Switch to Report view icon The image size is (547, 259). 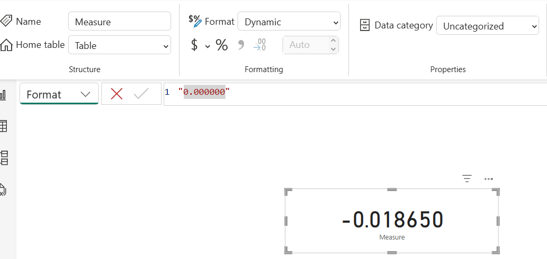[x=3, y=95]
